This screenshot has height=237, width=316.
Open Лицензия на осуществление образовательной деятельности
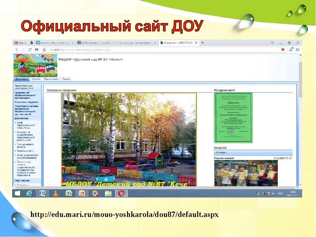(x=26, y=136)
